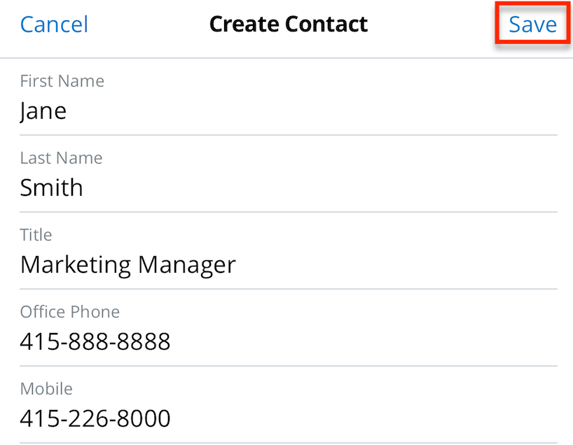
Task: Click the Last Name label
Action: click(61, 157)
